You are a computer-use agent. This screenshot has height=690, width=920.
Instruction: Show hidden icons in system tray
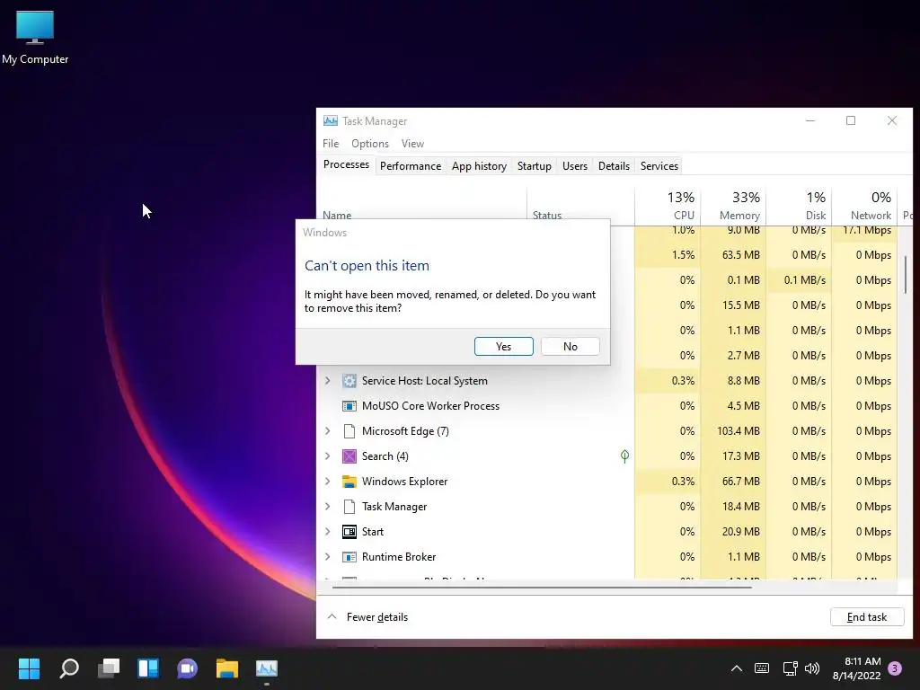coord(737,668)
